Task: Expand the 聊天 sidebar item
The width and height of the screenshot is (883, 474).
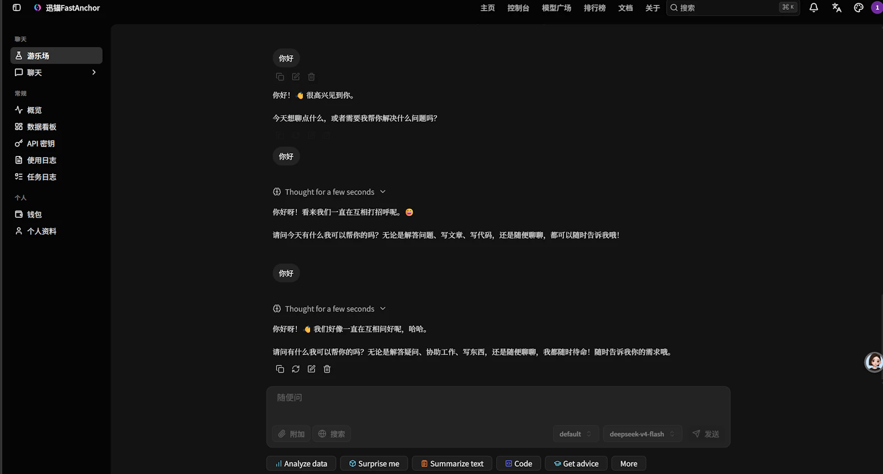Action: click(x=56, y=72)
